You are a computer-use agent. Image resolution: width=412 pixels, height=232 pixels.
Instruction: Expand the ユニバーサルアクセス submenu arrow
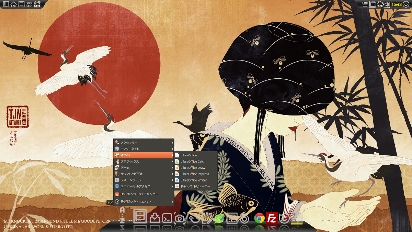click(x=173, y=186)
